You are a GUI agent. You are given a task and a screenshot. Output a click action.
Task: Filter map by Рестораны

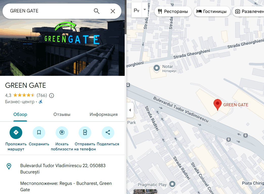click(173, 11)
